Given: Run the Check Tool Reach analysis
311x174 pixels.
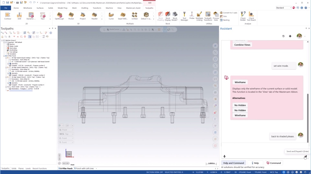Looking at the screenshot, I should 251,17.
